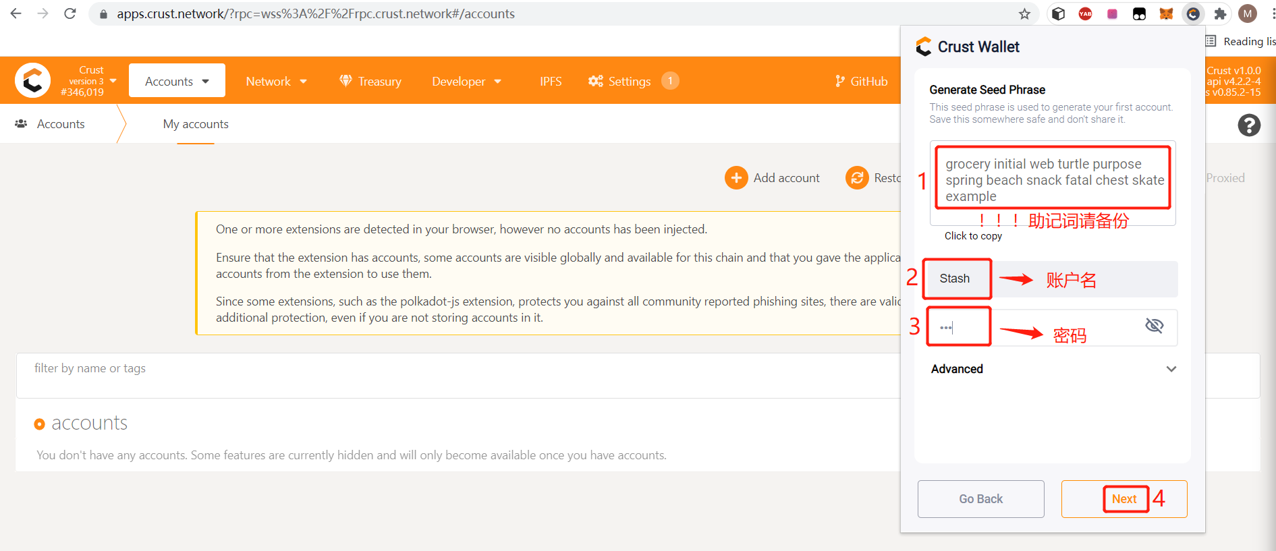
Task: Open the cube extension icon in toolbar
Action: 1058,13
